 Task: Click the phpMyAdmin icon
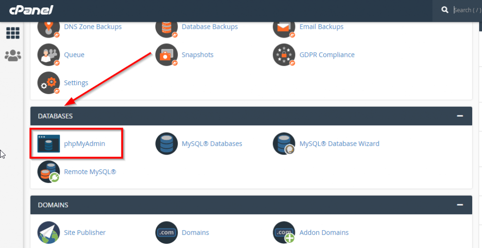coord(48,144)
